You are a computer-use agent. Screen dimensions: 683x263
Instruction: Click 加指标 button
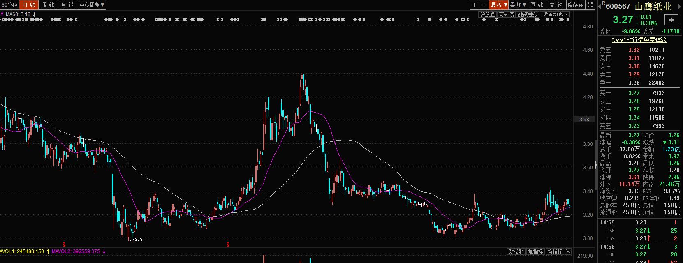click(x=536, y=251)
